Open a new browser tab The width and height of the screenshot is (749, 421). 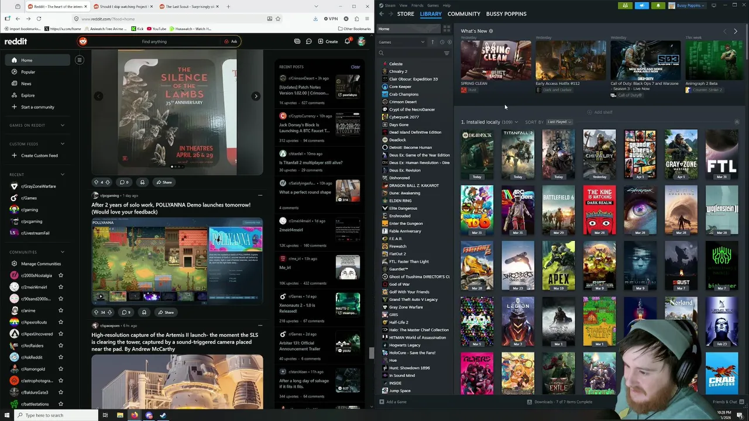pyautogui.click(x=228, y=6)
